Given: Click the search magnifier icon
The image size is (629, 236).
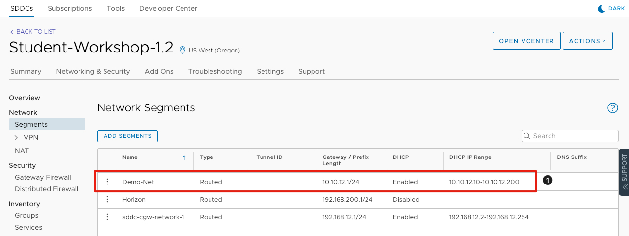Looking at the screenshot, I should click(527, 136).
